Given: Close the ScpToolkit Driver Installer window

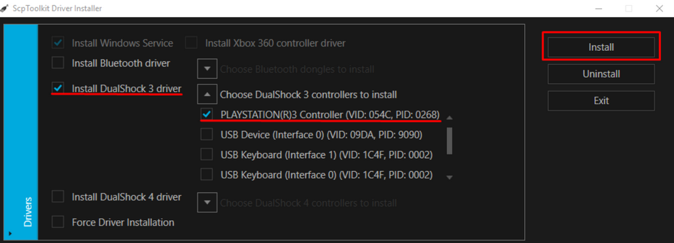Looking at the screenshot, I should point(659,8).
